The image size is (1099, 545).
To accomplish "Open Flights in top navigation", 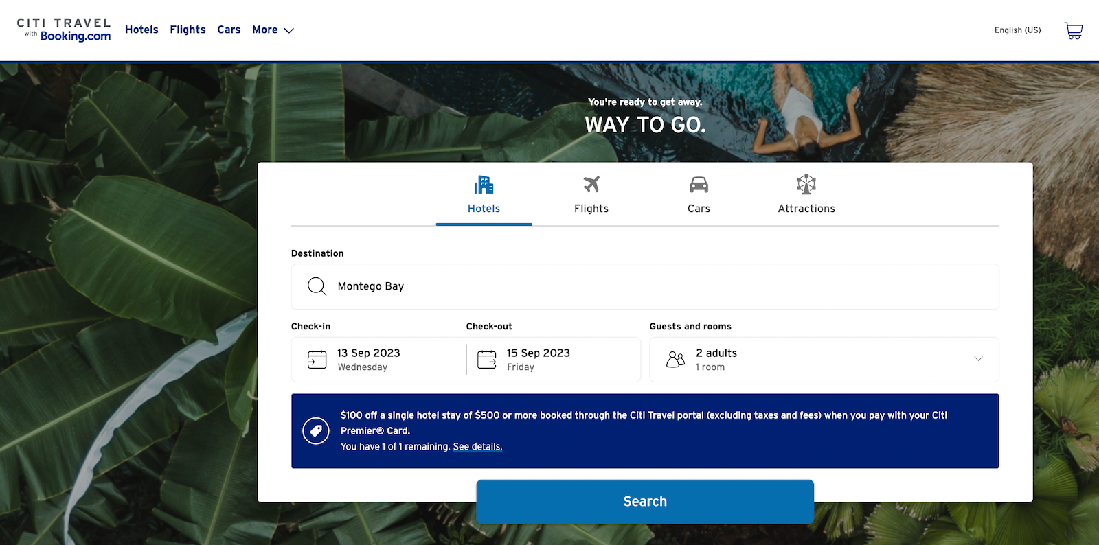I will [188, 30].
